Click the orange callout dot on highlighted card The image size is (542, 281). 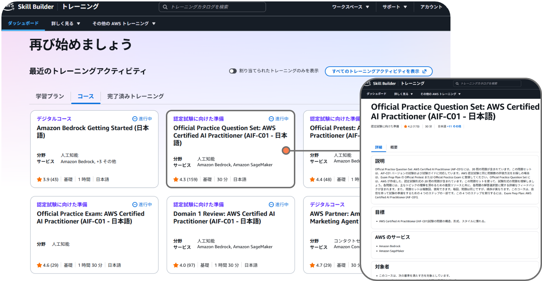(286, 150)
